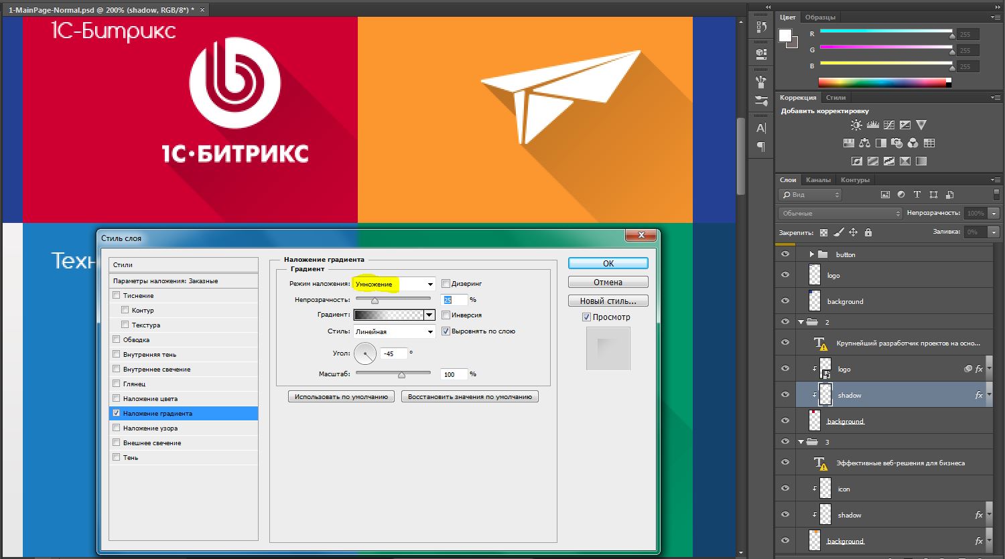Screen dimensions: 1005x559
Task: Add a Gradient Map adjustment layer
Action: (x=921, y=161)
